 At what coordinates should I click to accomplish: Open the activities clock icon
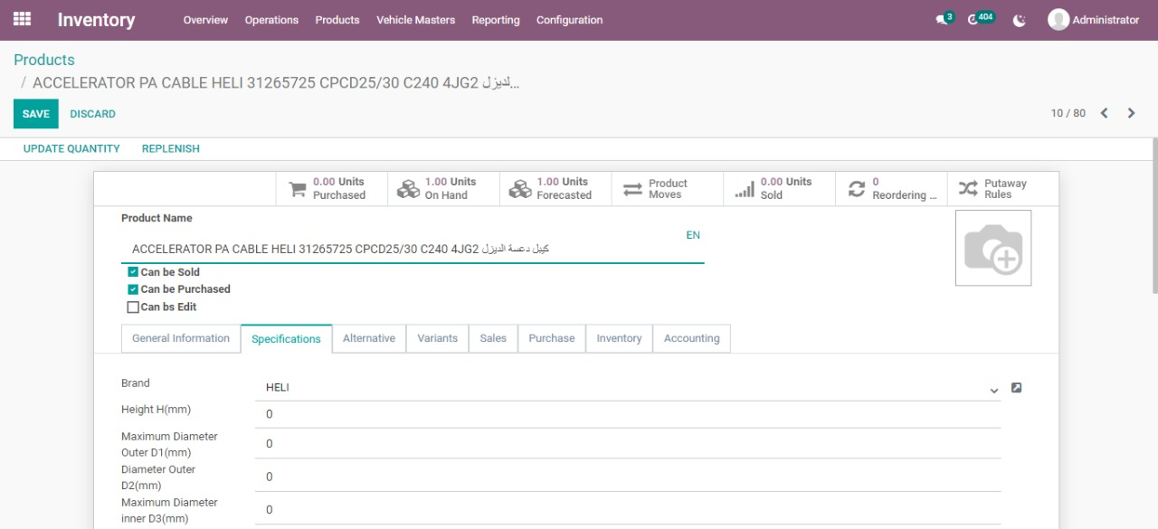(x=973, y=20)
